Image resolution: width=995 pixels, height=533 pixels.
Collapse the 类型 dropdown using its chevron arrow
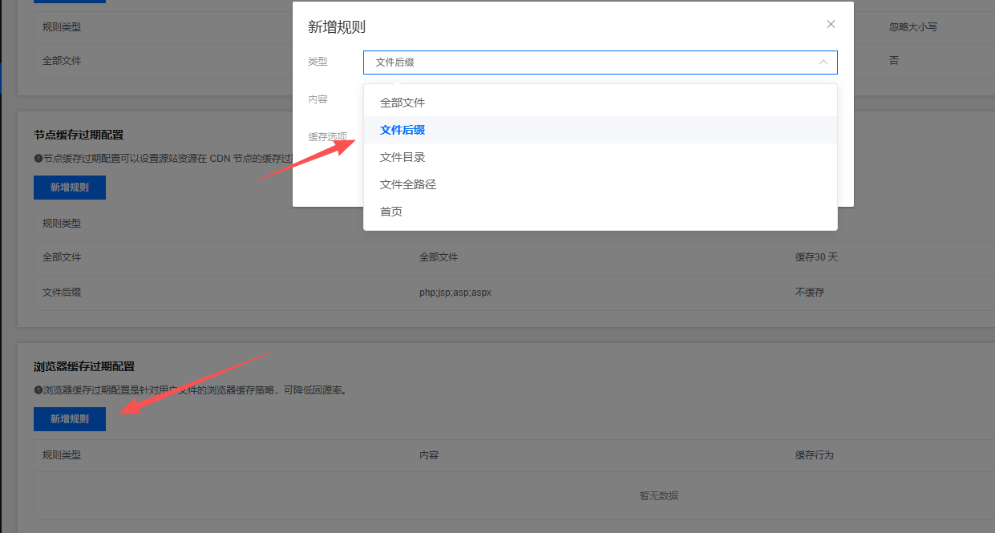coord(823,62)
